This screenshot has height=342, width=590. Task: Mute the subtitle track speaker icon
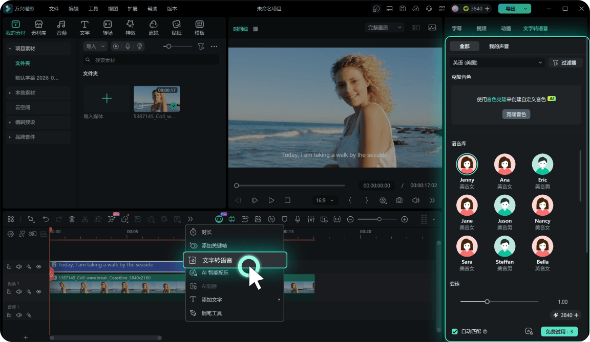click(x=19, y=266)
